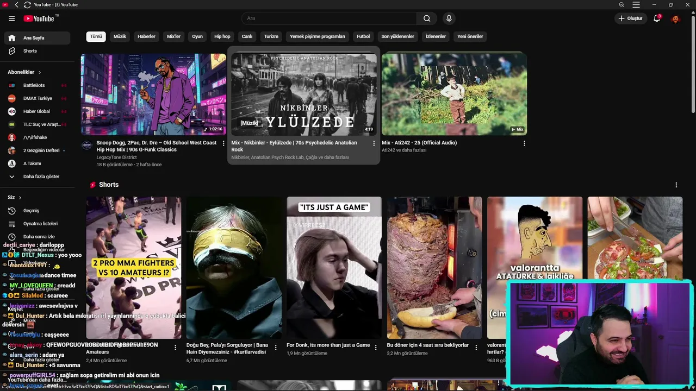Click the Ara search input field

pyautogui.click(x=330, y=18)
